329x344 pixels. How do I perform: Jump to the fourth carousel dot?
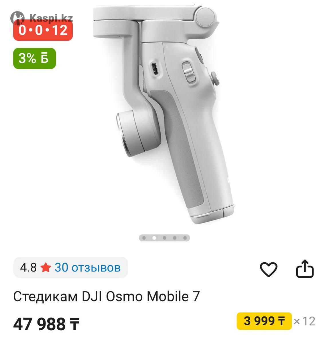[x=175, y=238]
